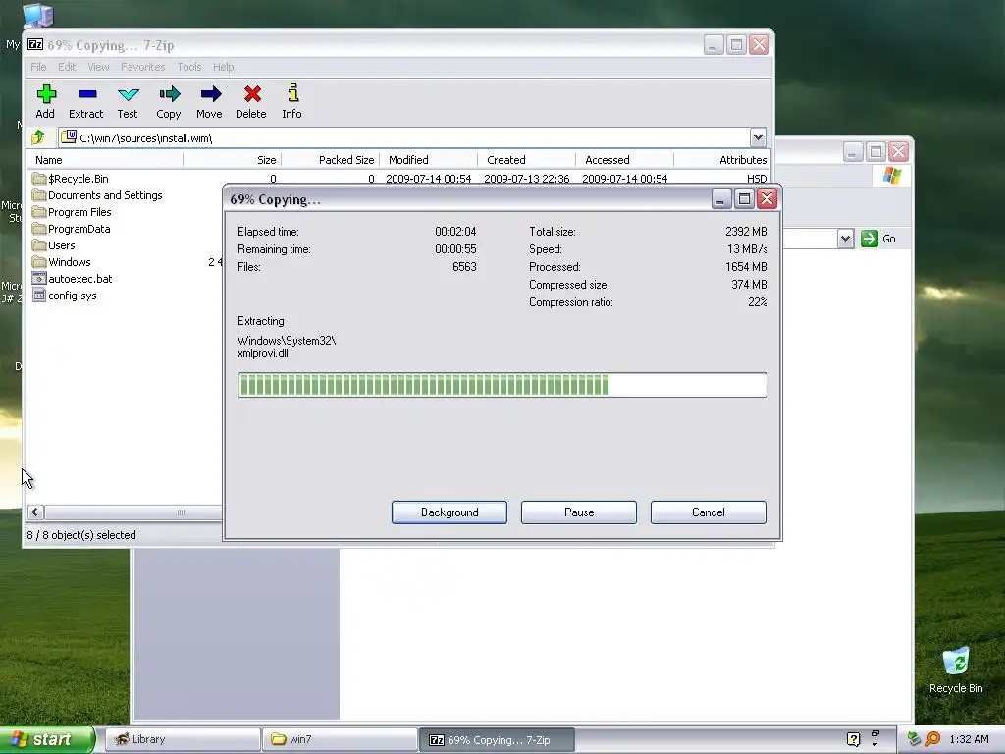
Task: Click the up-one-level folder icon
Action: tap(38, 137)
